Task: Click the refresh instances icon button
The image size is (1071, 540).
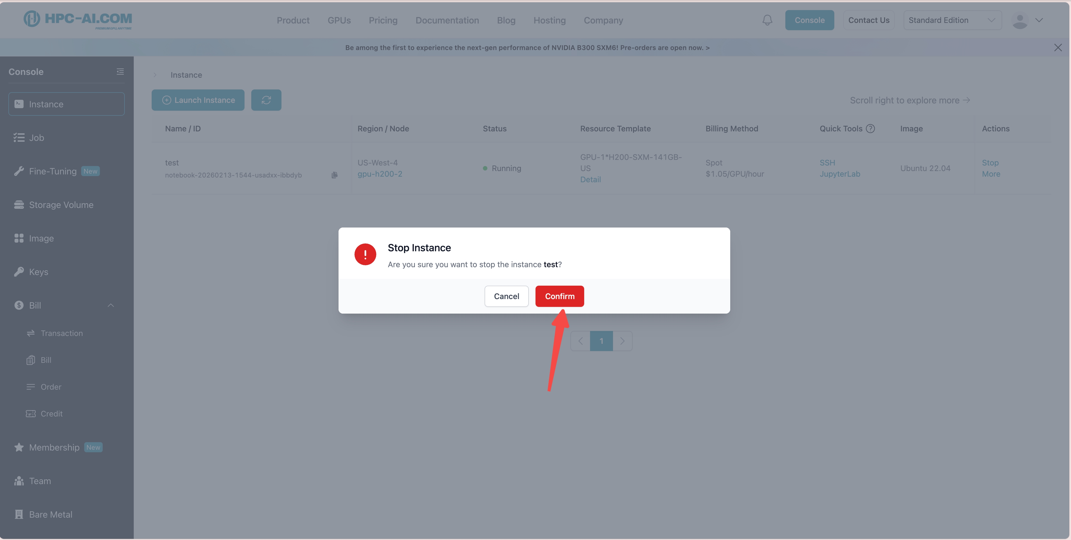Action: [266, 100]
